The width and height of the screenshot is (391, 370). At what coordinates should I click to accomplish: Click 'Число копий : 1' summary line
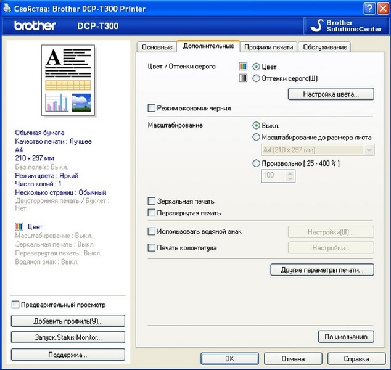point(38,184)
